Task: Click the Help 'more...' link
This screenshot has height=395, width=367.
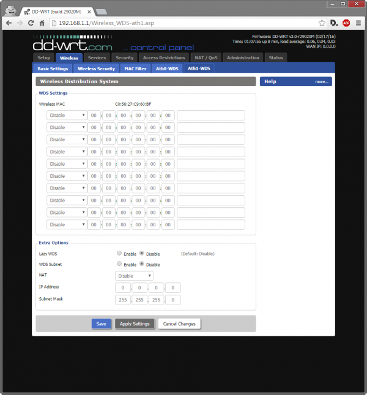Action: tap(322, 81)
